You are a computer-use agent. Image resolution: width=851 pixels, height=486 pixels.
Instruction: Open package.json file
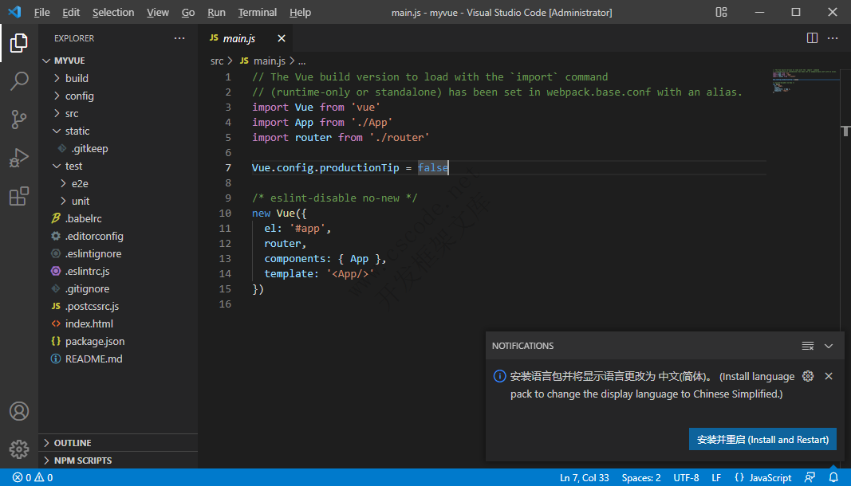[94, 341]
